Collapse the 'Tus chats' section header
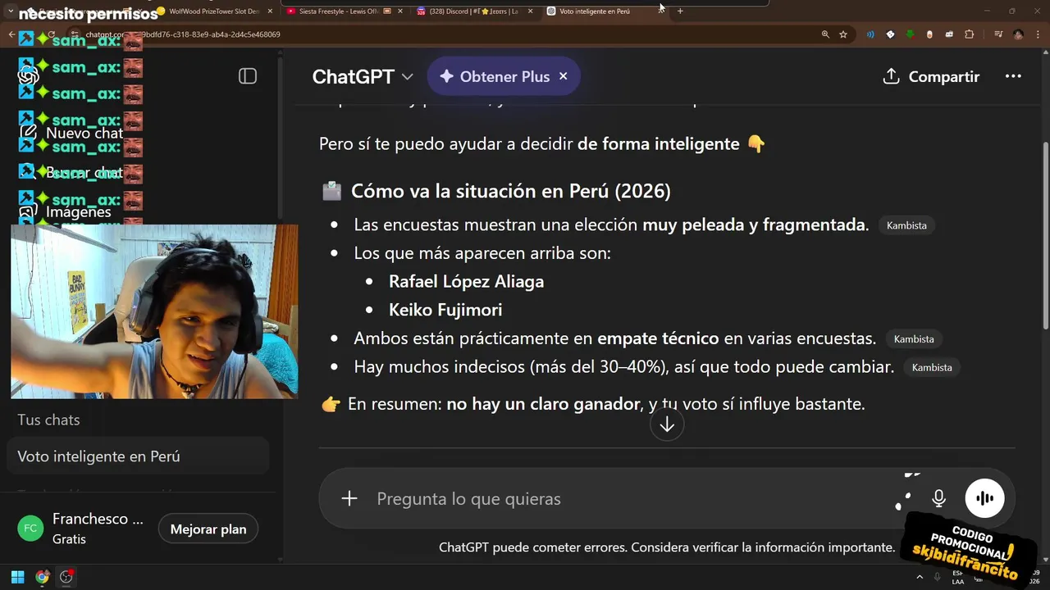 48,420
